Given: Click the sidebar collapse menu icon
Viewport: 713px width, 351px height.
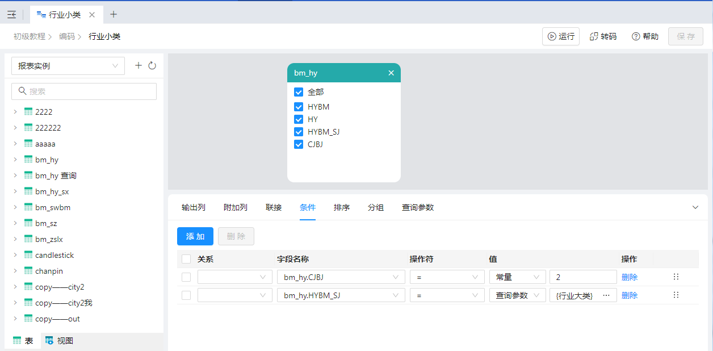Looking at the screenshot, I should click(x=11, y=15).
